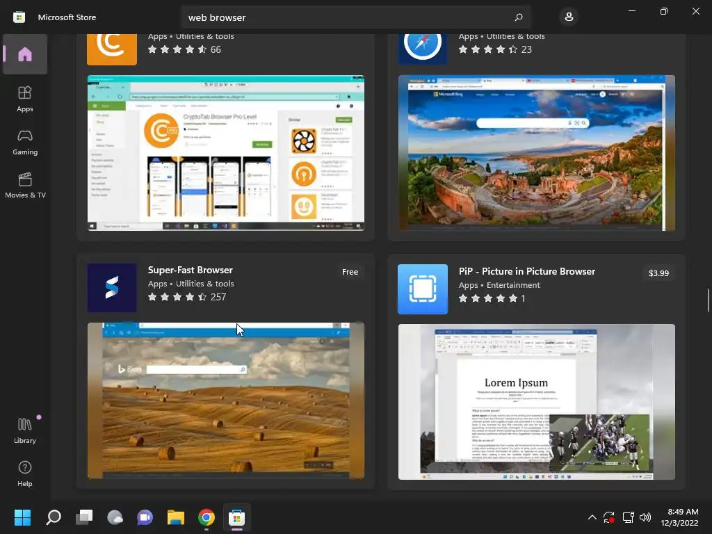The image size is (712, 534).
Task: Click the sync update tray icon
Action: click(x=609, y=517)
